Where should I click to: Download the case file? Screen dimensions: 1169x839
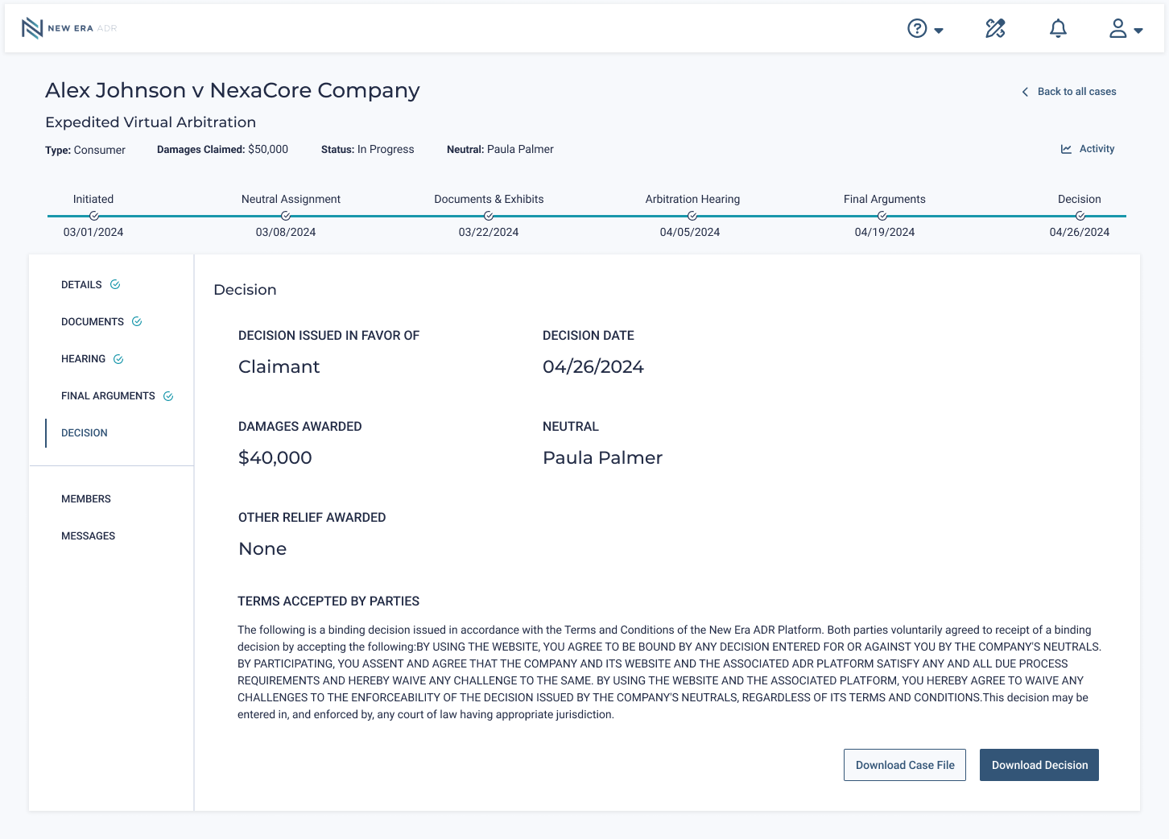point(905,765)
